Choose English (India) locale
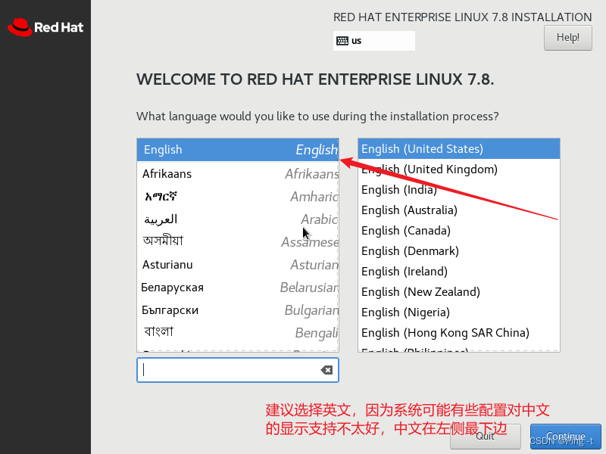The height and width of the screenshot is (454, 606). click(459, 190)
